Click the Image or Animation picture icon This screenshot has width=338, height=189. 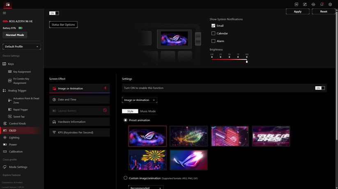54,88
